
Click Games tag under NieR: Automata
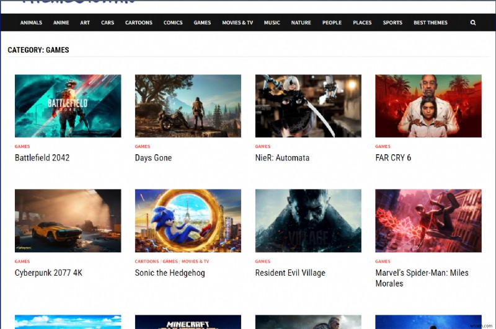[x=262, y=146]
